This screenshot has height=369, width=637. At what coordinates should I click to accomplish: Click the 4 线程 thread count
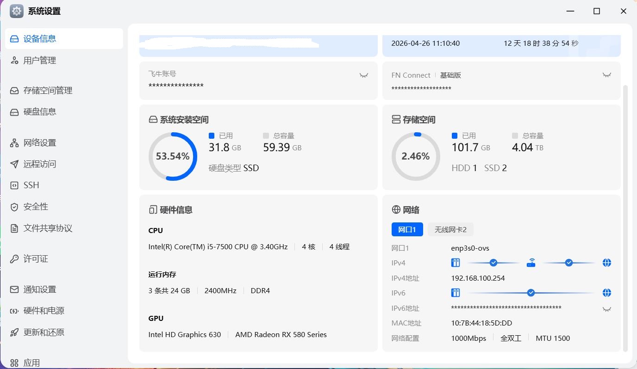339,247
